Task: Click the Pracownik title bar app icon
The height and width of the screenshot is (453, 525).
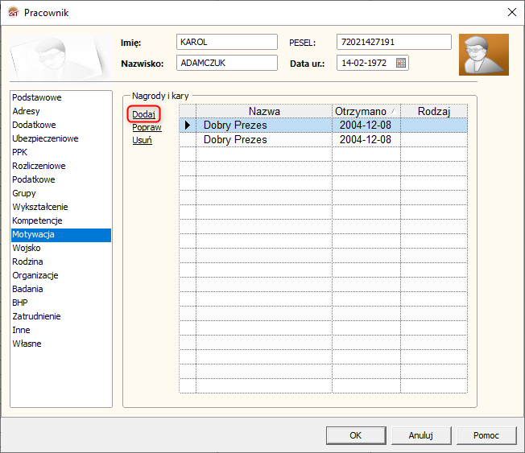Action: point(14,12)
